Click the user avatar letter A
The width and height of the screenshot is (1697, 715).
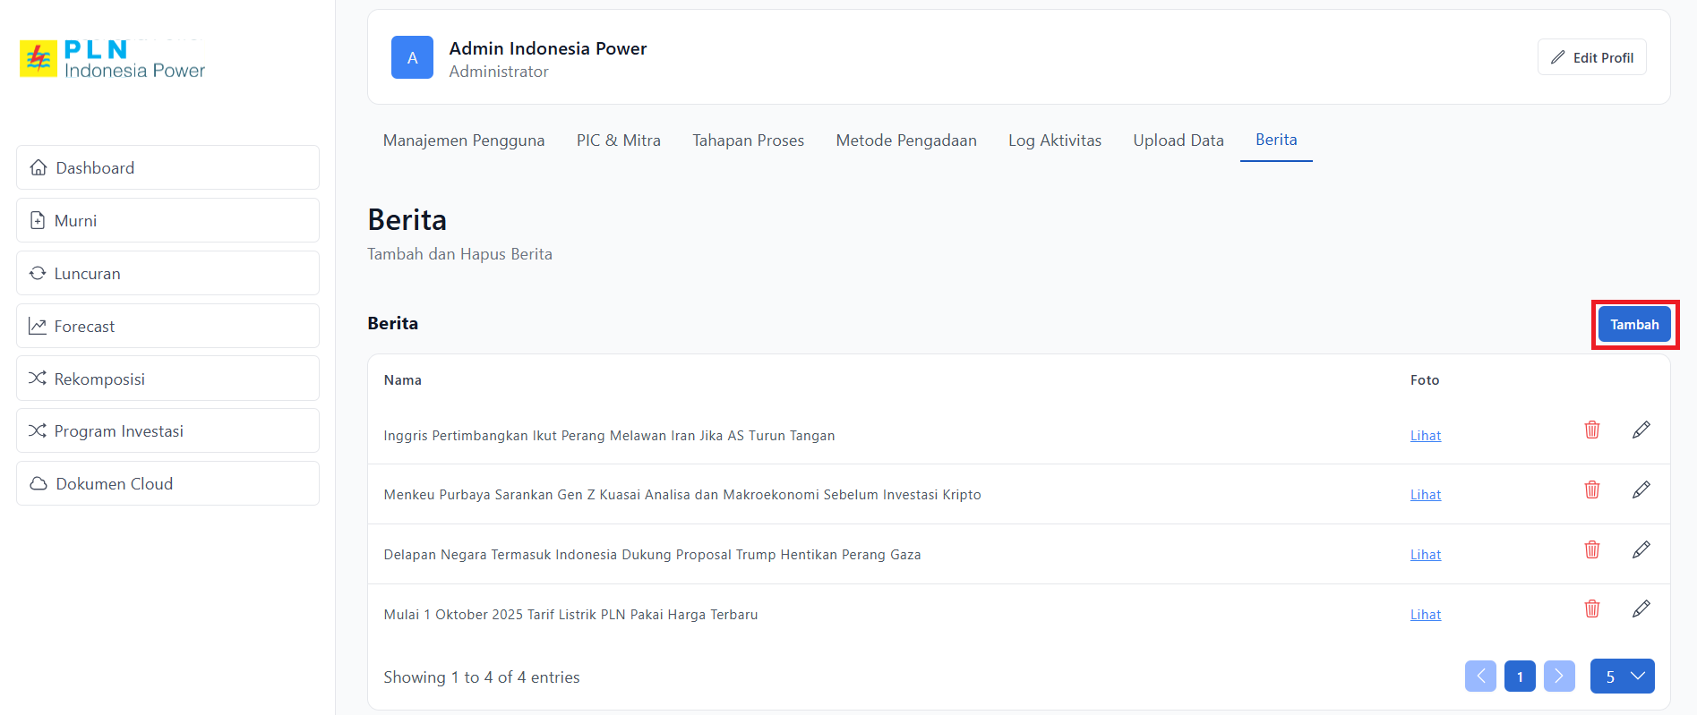412,58
